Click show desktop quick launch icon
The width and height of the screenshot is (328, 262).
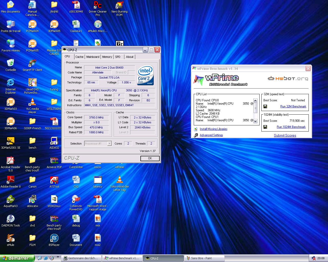point(40,258)
